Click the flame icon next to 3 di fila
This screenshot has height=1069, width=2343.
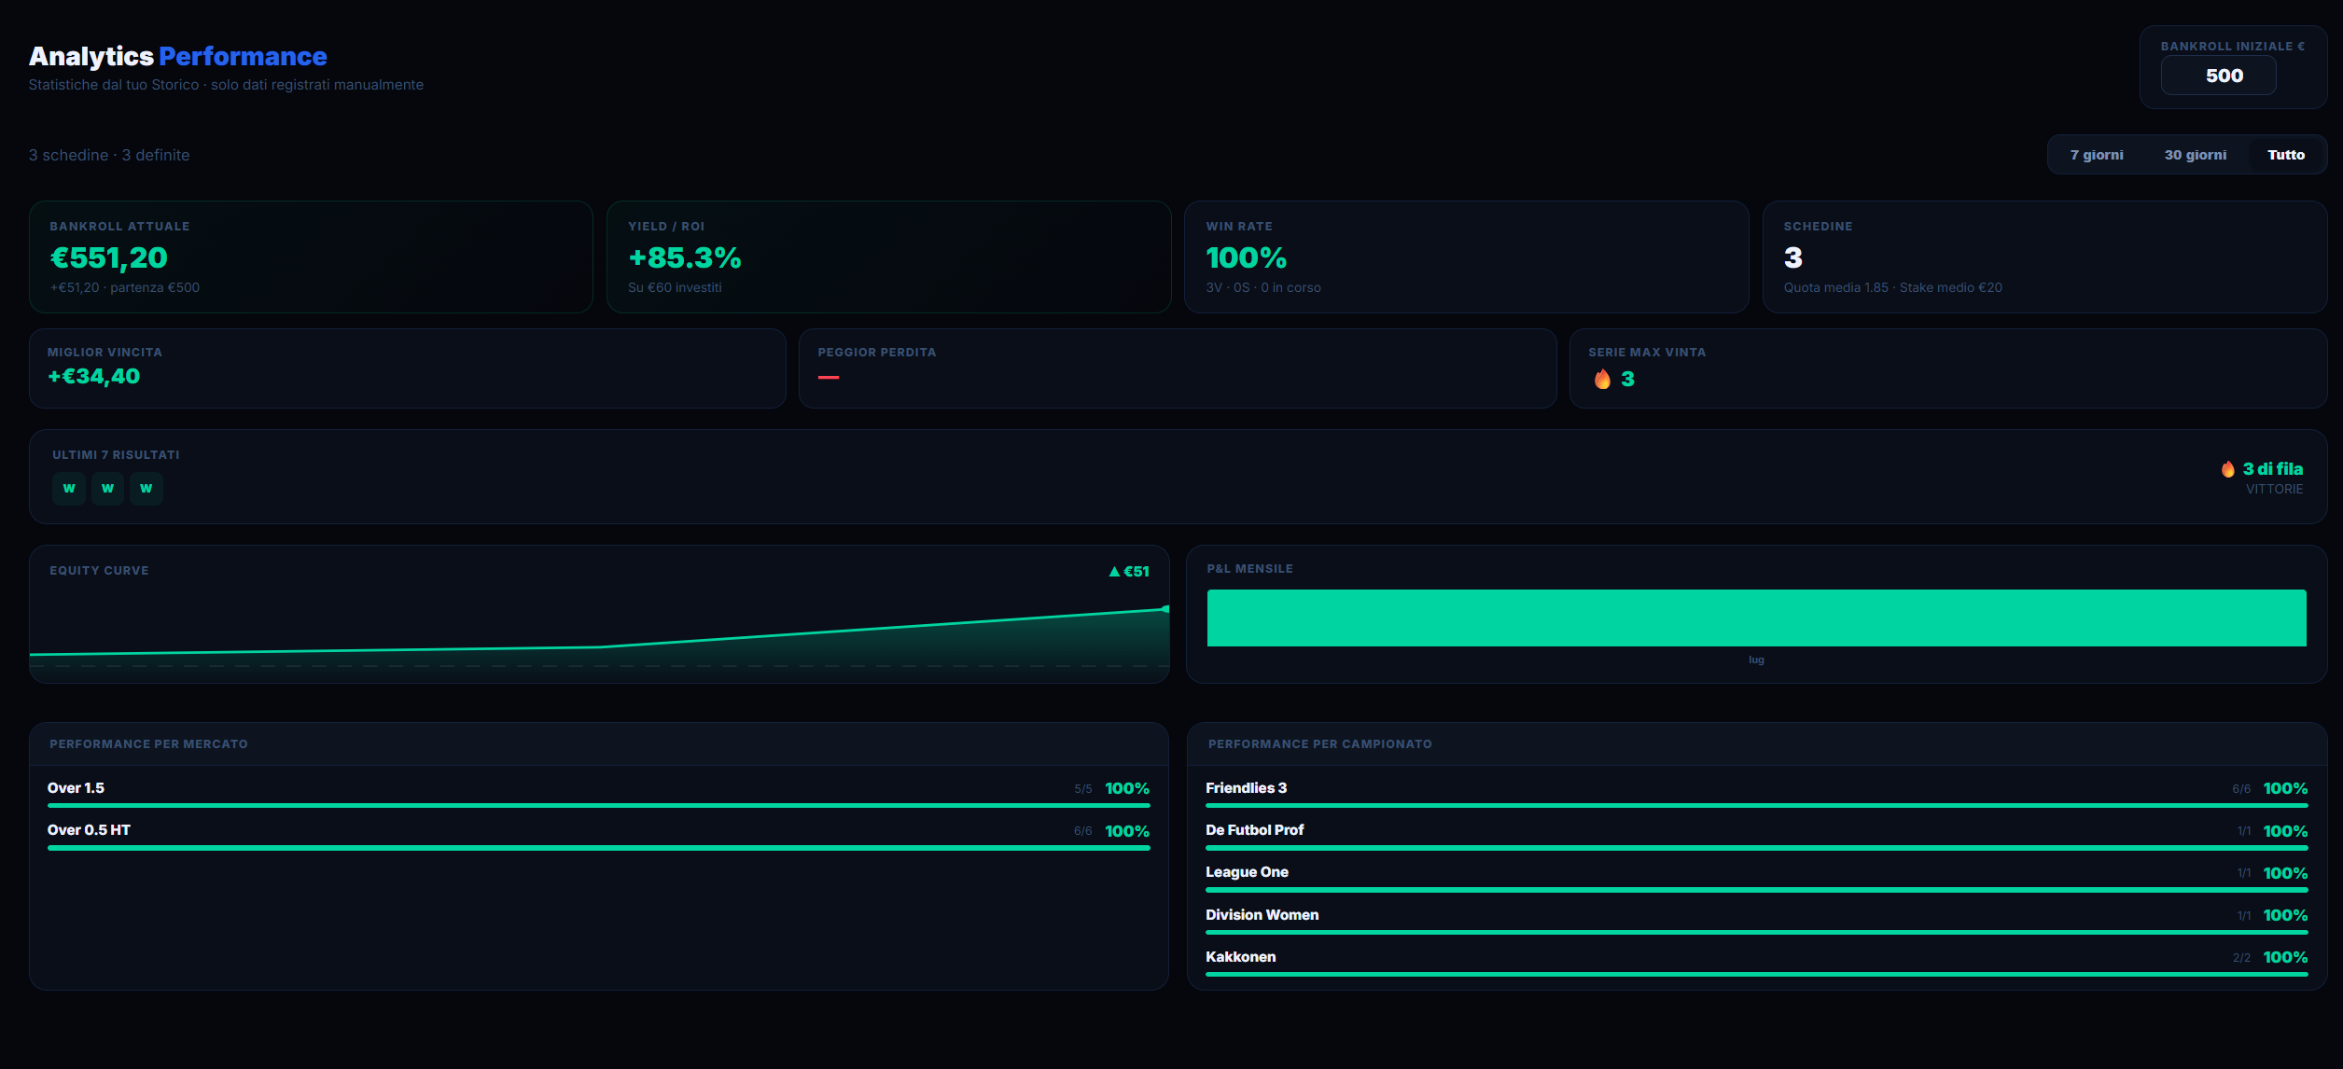coord(2228,469)
